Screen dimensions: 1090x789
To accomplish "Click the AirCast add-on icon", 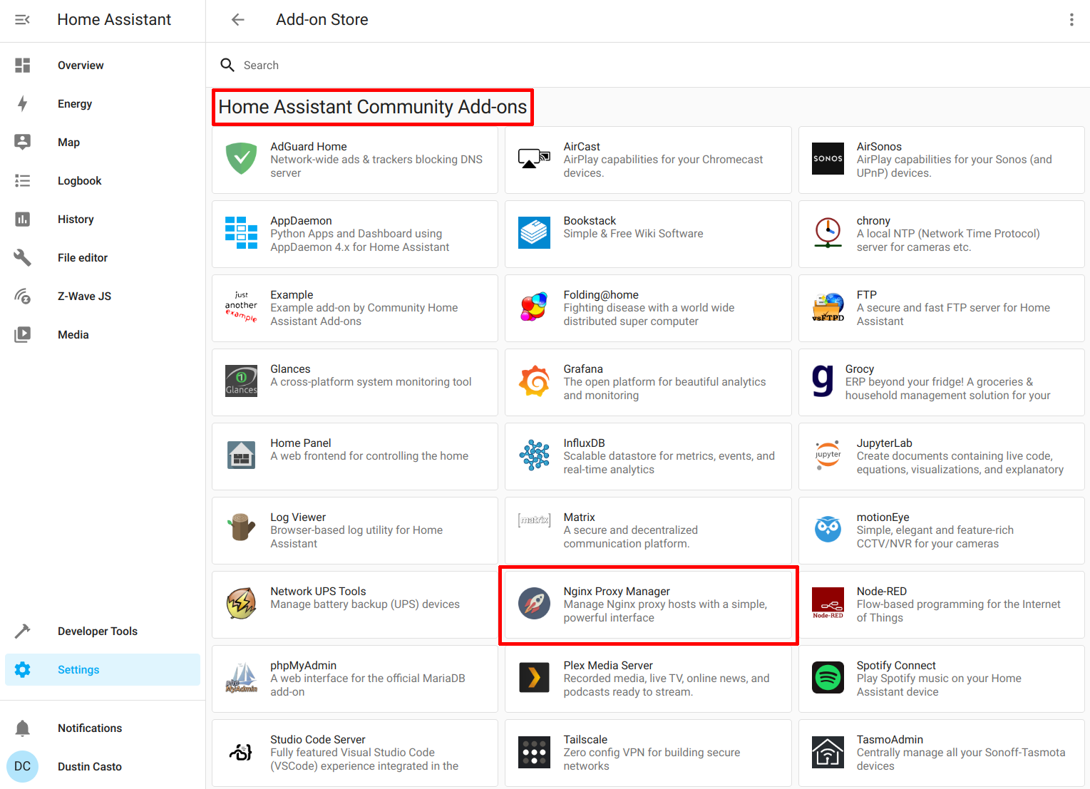I will pos(535,160).
